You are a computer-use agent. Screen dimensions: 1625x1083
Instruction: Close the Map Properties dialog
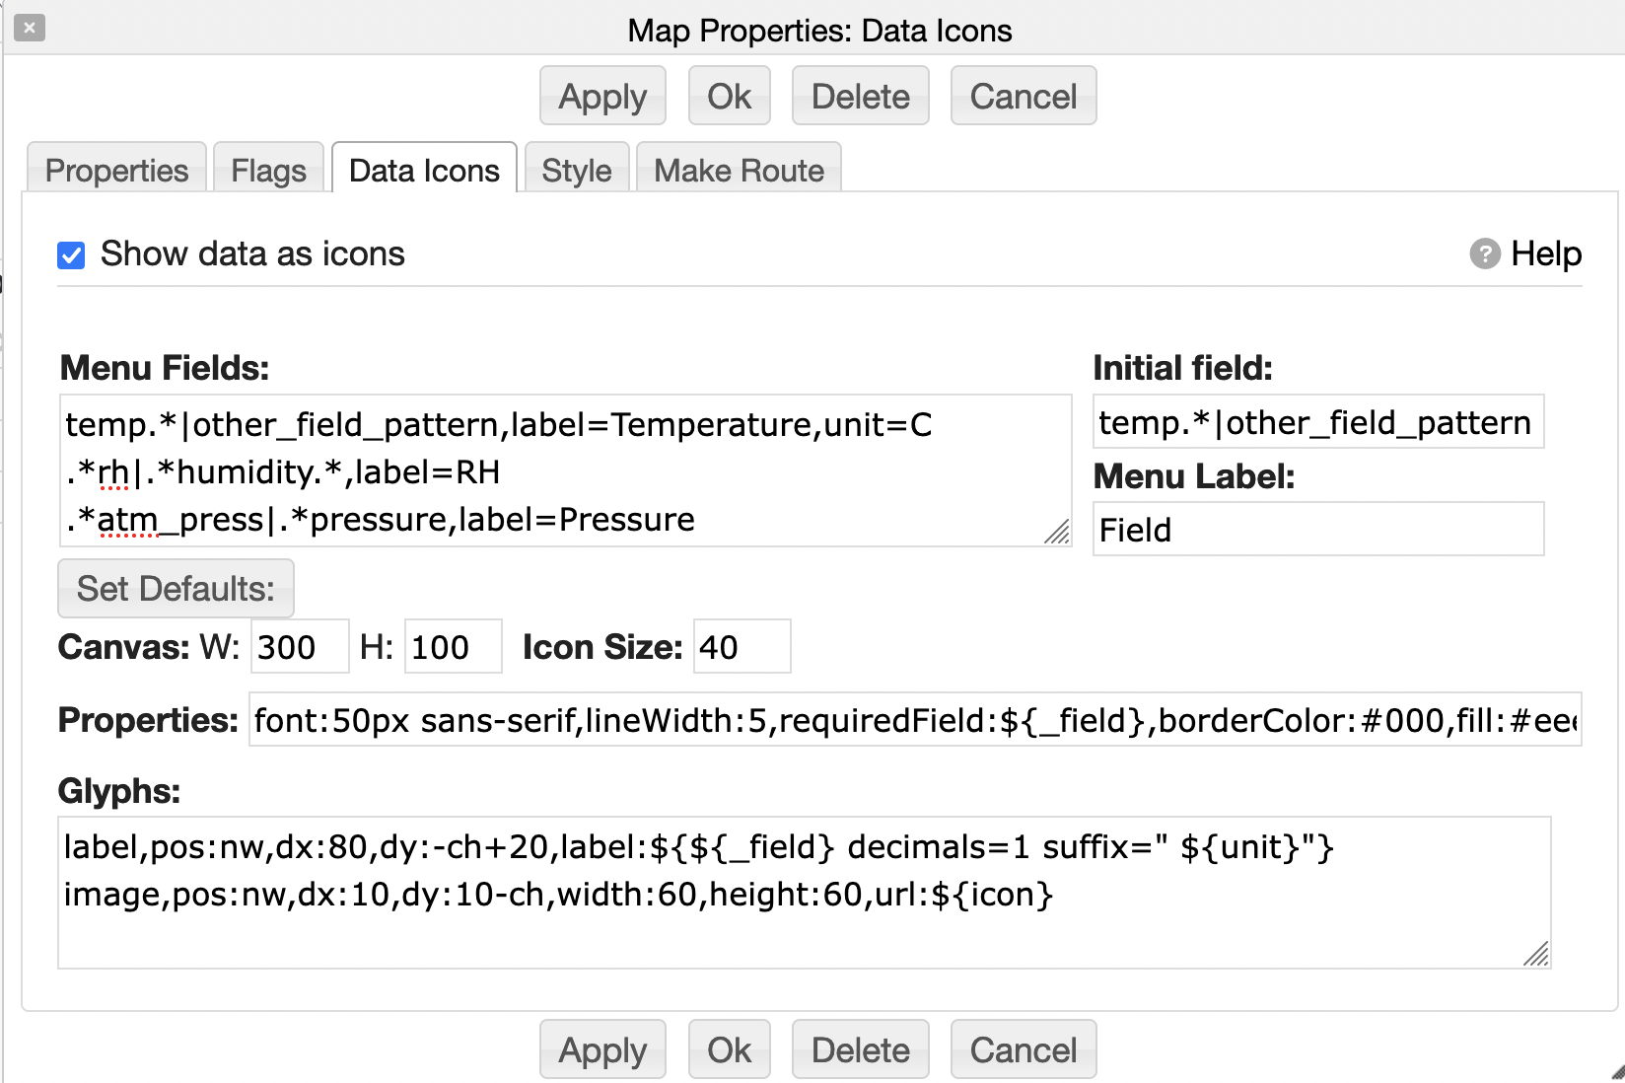pos(30,28)
